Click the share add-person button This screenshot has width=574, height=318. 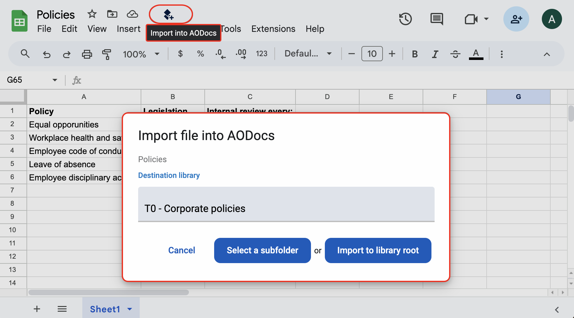(516, 19)
